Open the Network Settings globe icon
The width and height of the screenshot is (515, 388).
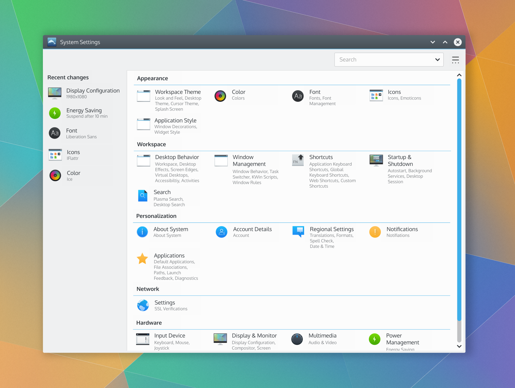pos(143,305)
